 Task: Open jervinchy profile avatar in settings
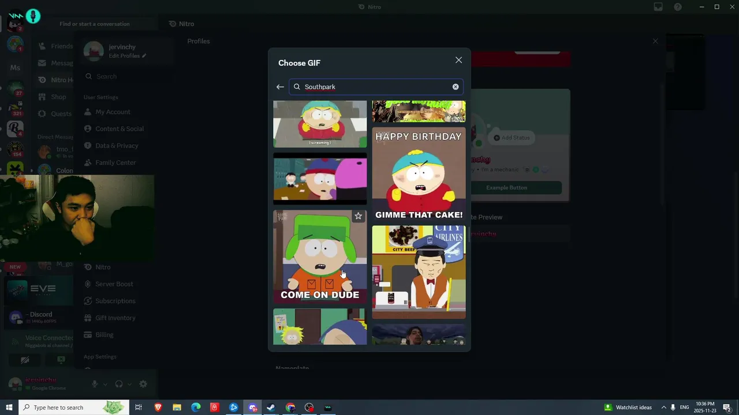click(x=94, y=51)
